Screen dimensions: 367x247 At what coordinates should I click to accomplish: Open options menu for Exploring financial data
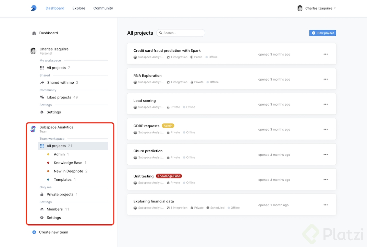pos(325,205)
